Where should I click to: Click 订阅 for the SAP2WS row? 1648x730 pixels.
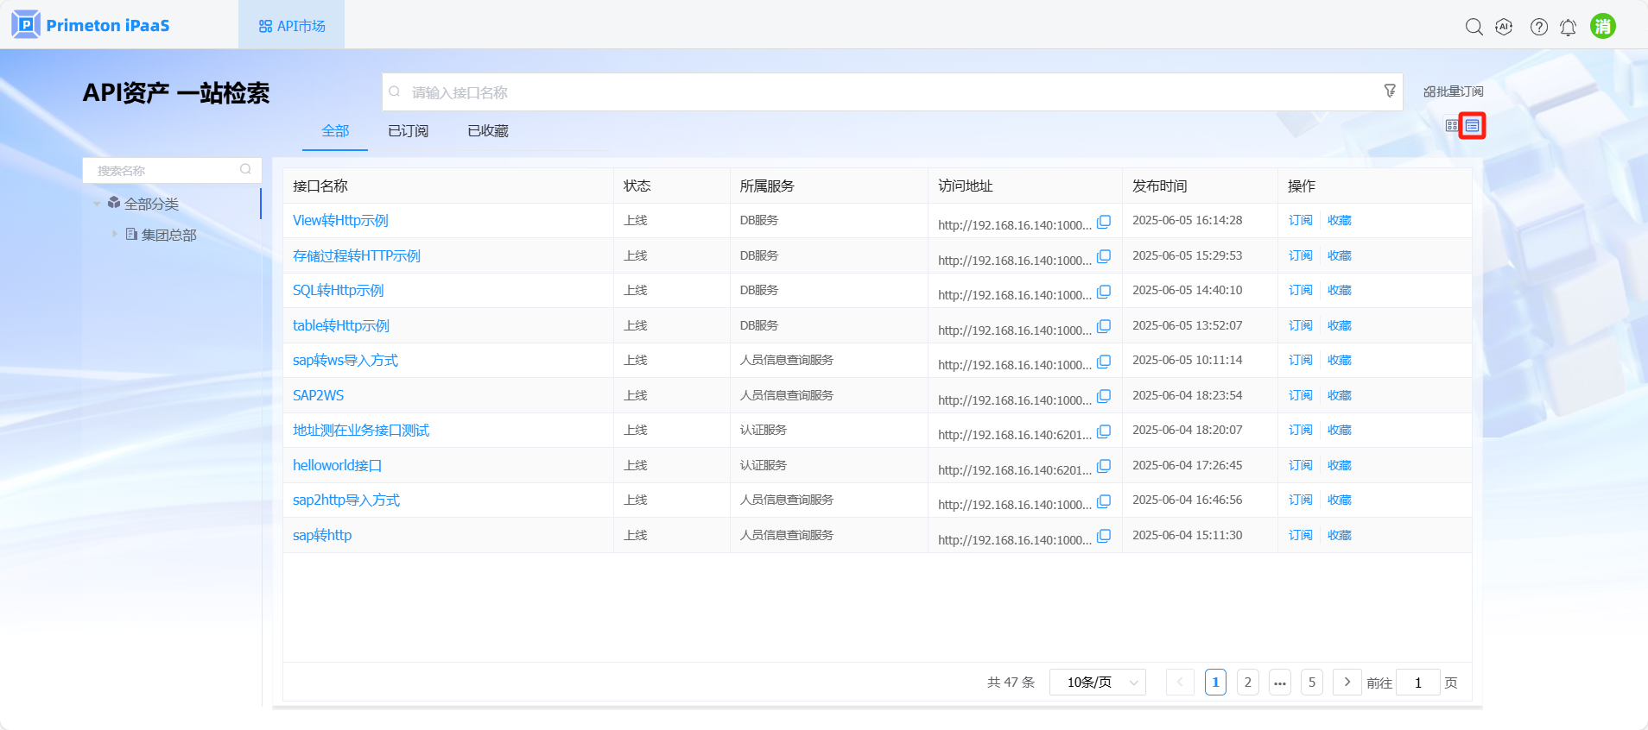[x=1300, y=395]
